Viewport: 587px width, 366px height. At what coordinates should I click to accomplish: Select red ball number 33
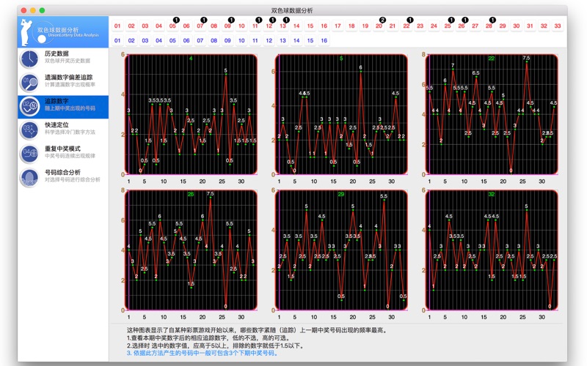(x=558, y=26)
